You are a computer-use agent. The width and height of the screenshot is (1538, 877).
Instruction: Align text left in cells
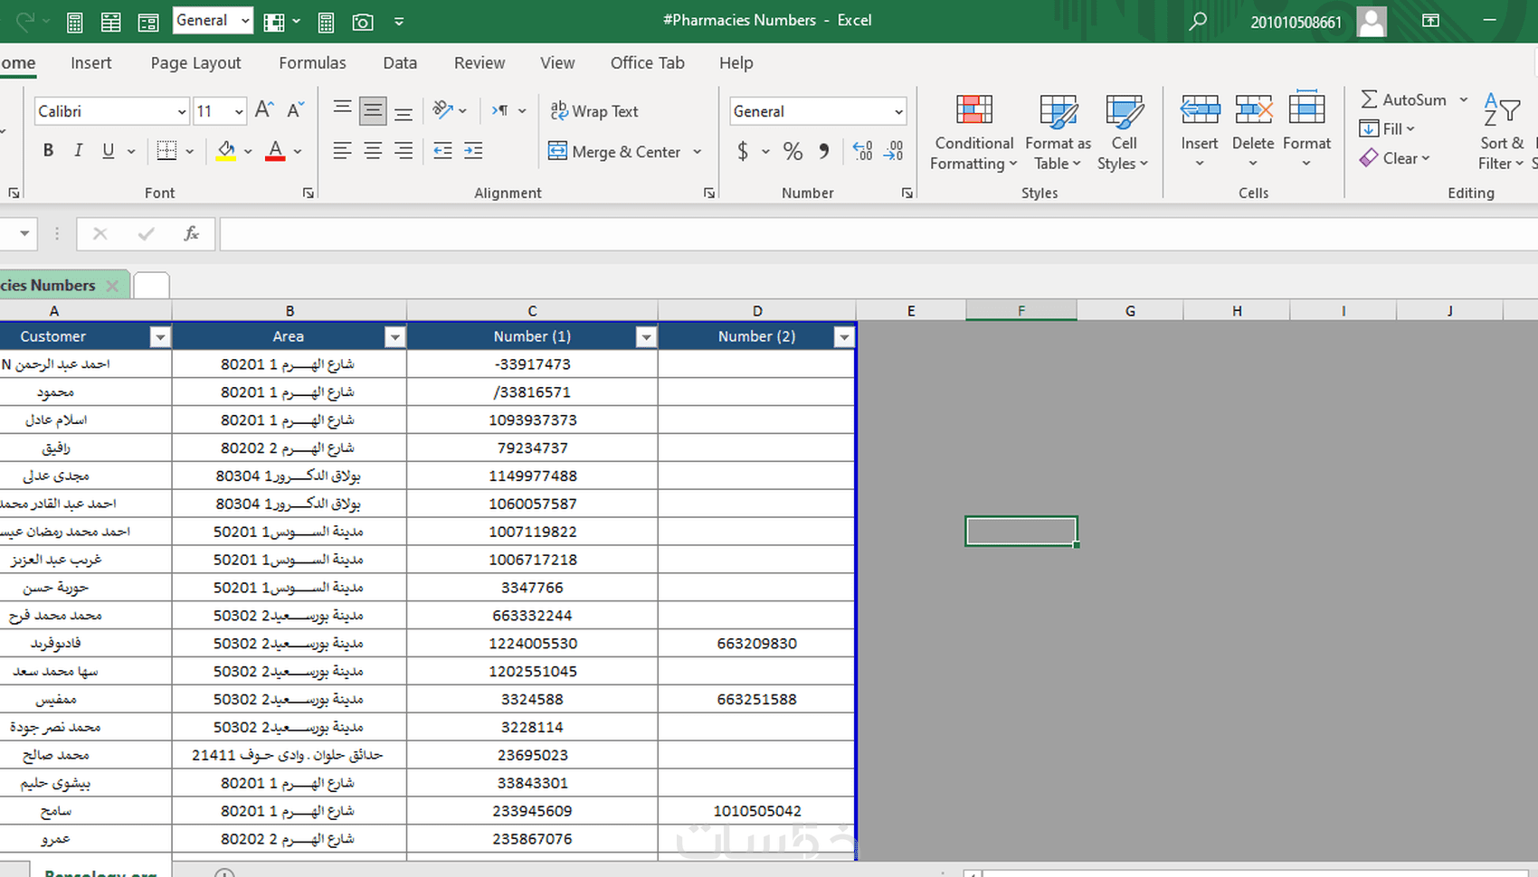click(x=342, y=151)
